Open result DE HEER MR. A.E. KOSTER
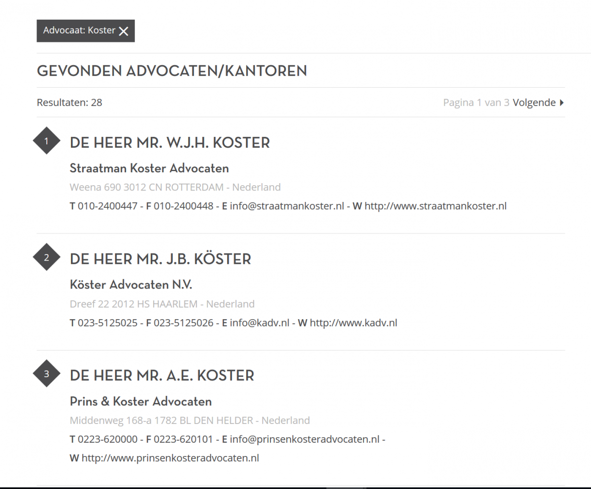Image resolution: width=591 pixels, height=489 pixels. coord(162,375)
